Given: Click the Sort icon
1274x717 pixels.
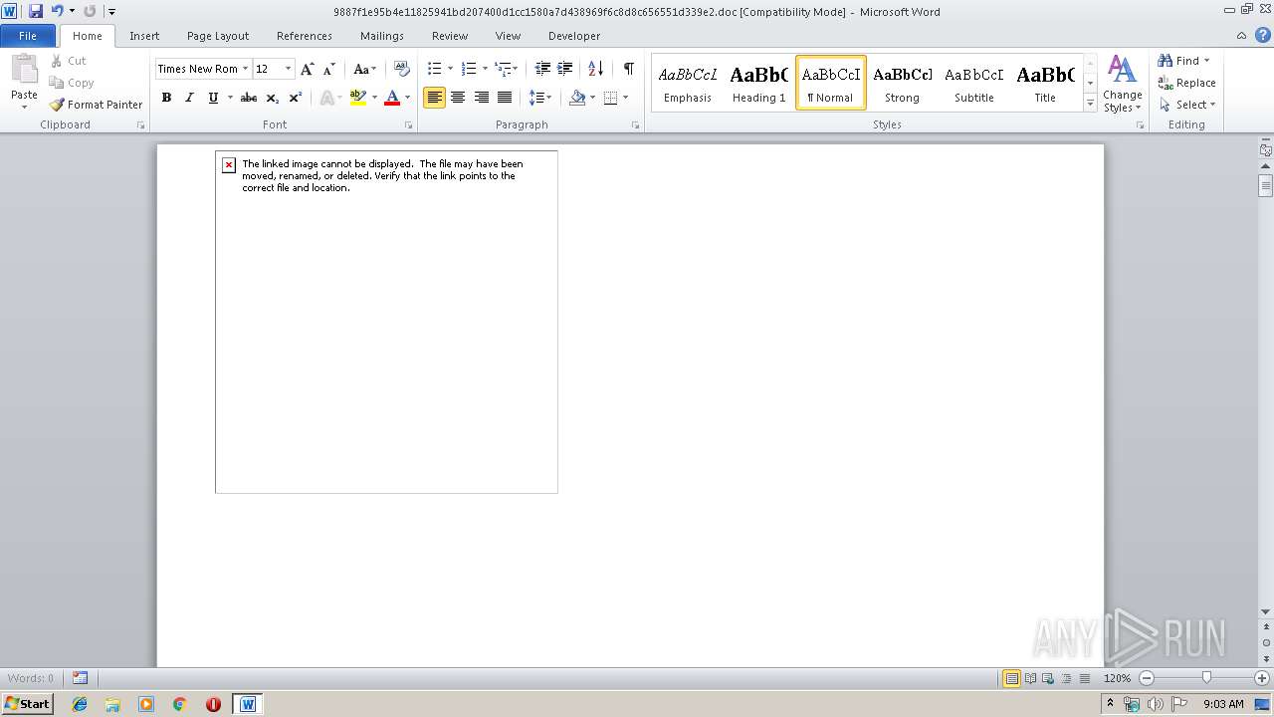Looking at the screenshot, I should click(x=595, y=69).
